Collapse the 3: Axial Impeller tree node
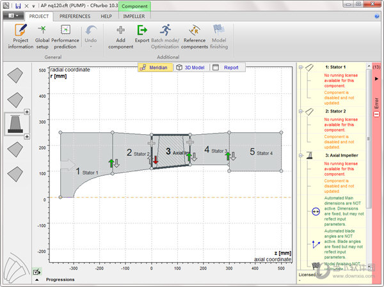 coord(301,155)
